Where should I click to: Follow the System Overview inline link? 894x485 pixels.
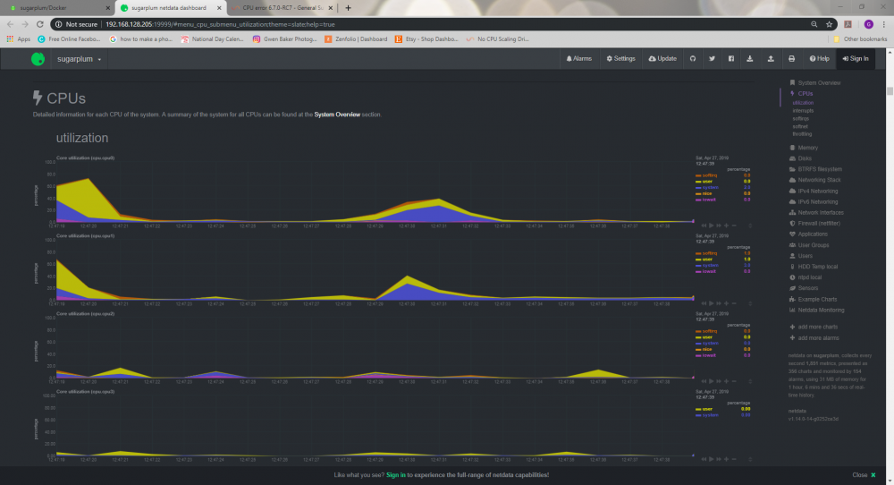337,115
